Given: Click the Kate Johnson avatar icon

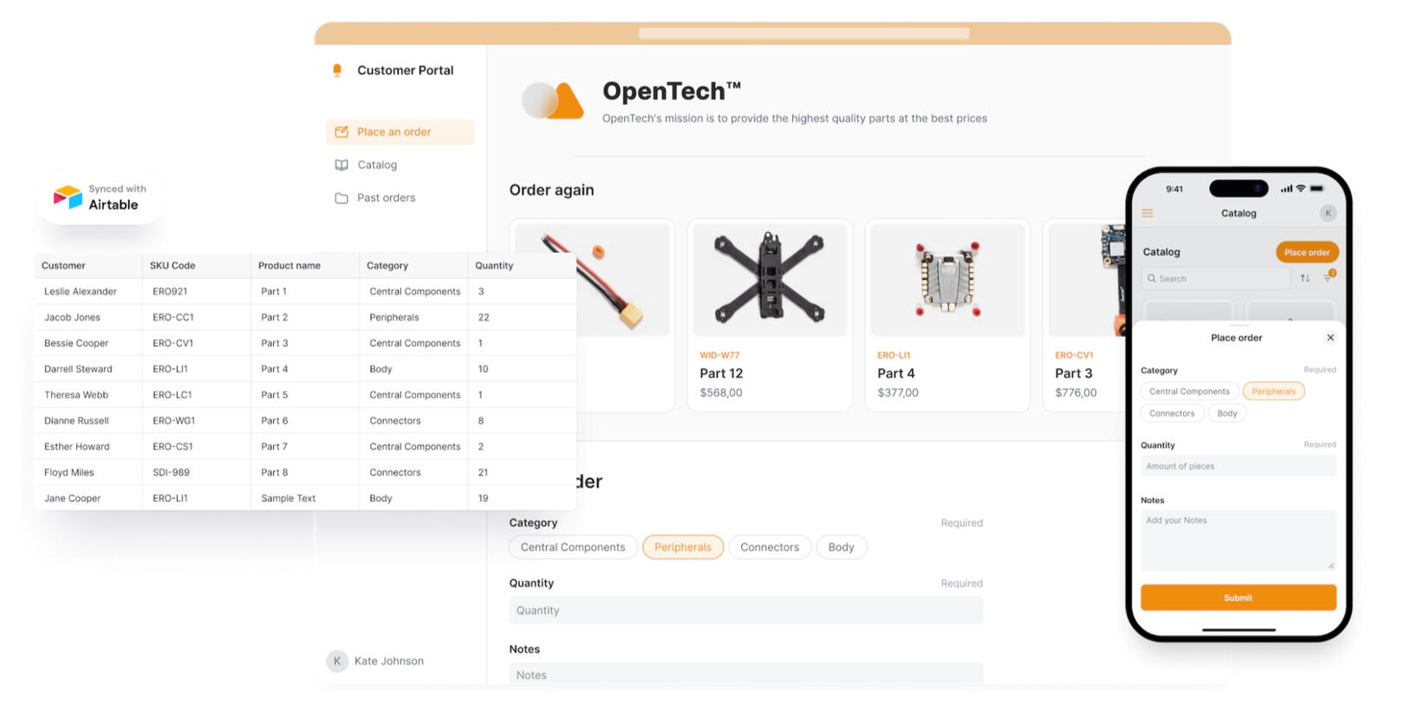Looking at the screenshot, I should pyautogui.click(x=337, y=661).
